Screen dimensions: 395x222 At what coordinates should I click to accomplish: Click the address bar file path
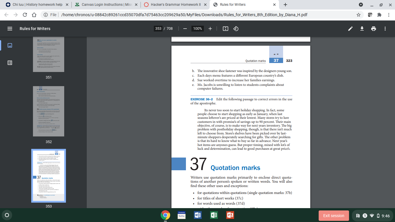(184, 15)
